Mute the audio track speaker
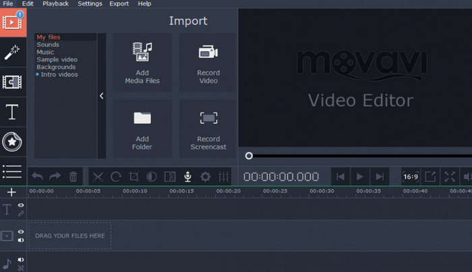This screenshot has width=472, height=272. (21, 260)
